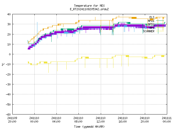Click the y-axis tick label -60
This screenshot has width=172, height=129.
click(x=8, y=114)
